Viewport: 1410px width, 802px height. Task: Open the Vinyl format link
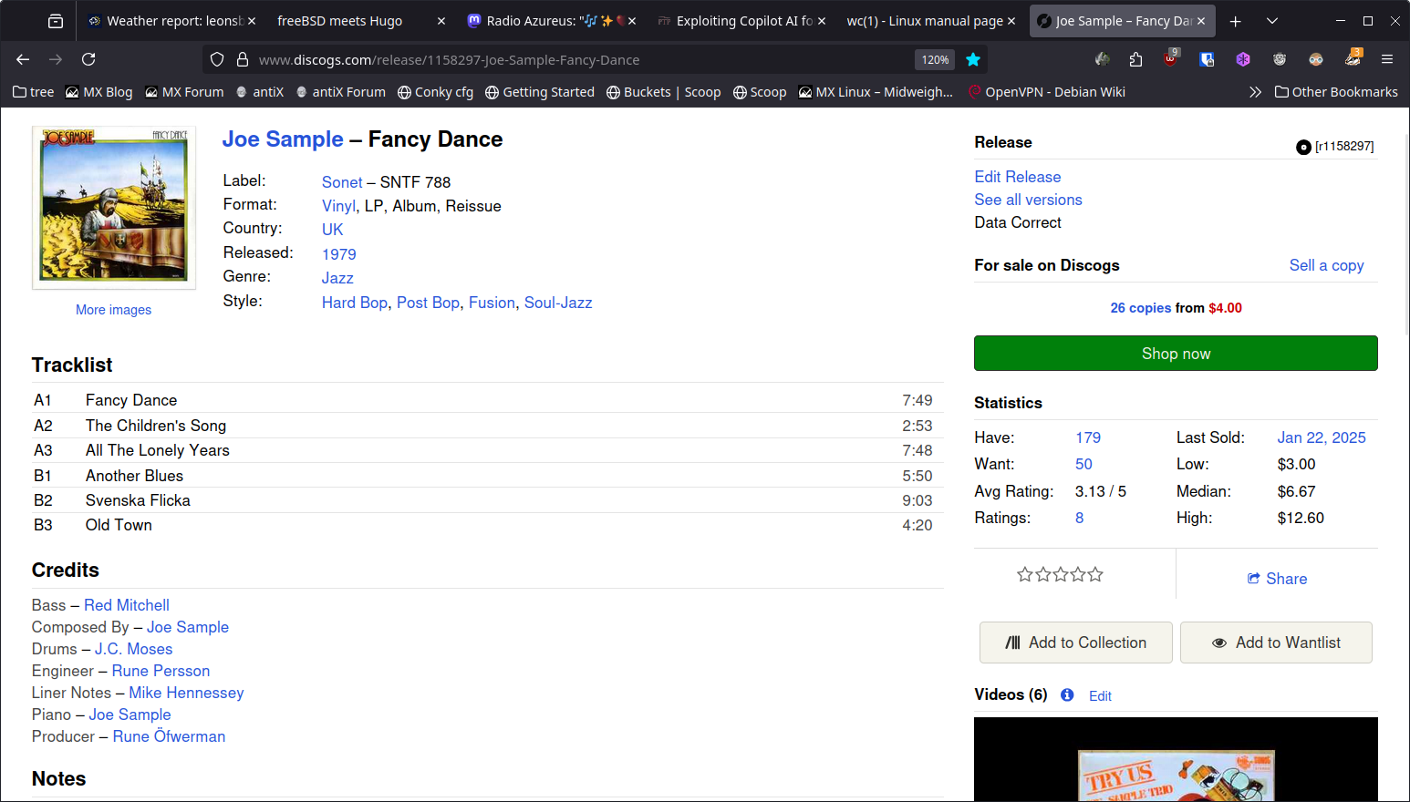click(x=338, y=206)
